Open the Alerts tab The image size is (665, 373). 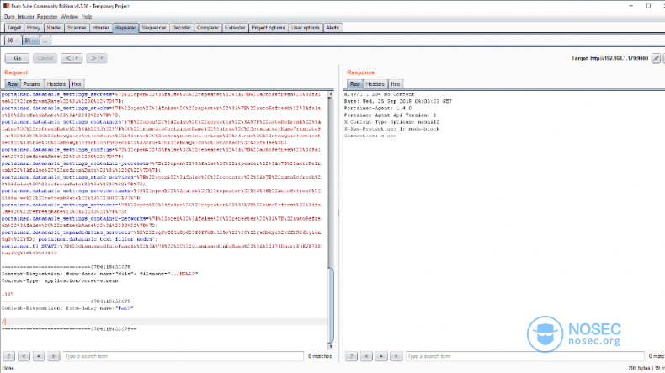332,28
